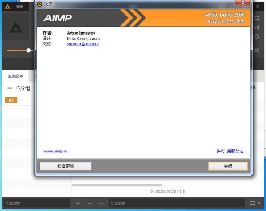The image size is (266, 211).
Task: Click the minus remove files icon
Action: pos(90,203)
